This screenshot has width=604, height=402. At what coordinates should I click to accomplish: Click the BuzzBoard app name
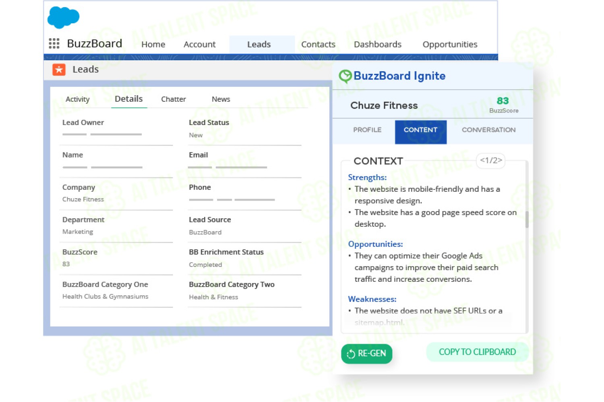[94, 43]
